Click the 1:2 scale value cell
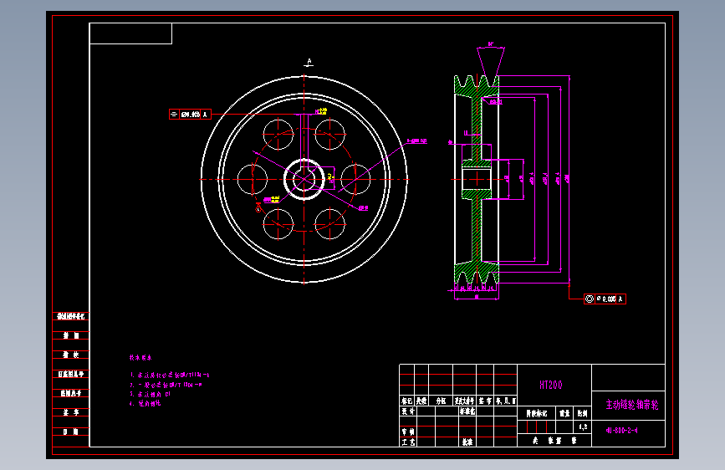The height and width of the screenshot is (470, 725). 583,427
